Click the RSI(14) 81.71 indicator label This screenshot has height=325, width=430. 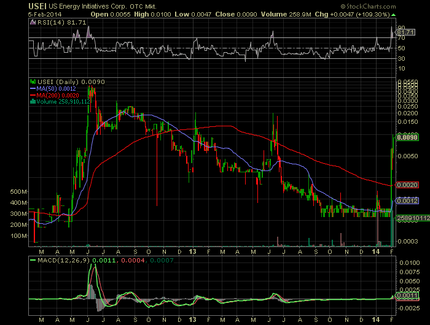pyautogui.click(x=61, y=23)
